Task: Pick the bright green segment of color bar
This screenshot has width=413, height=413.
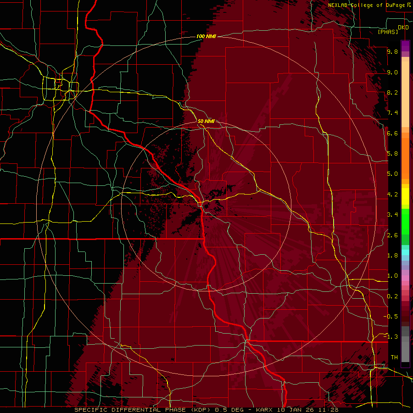Action: point(405,221)
